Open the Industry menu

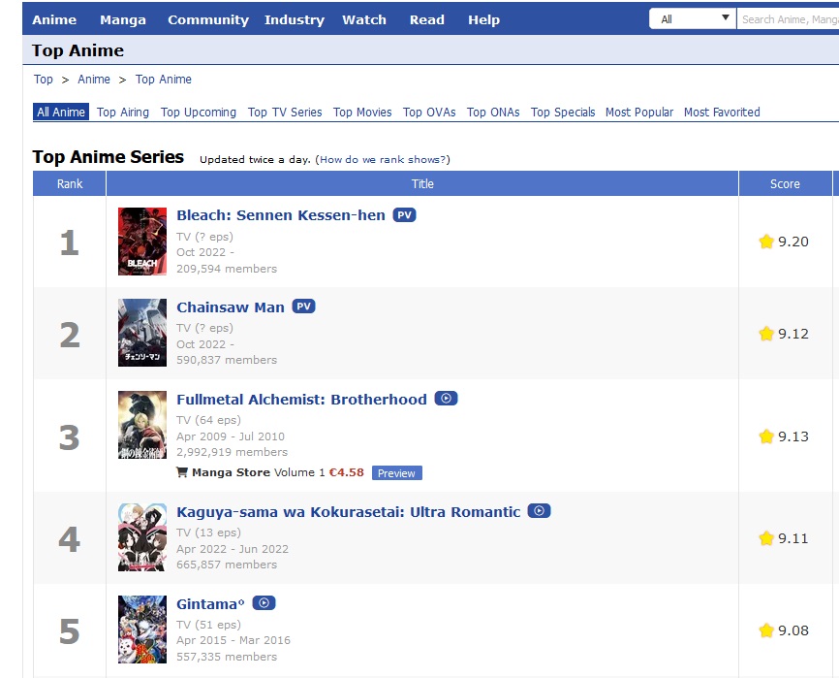tap(295, 19)
